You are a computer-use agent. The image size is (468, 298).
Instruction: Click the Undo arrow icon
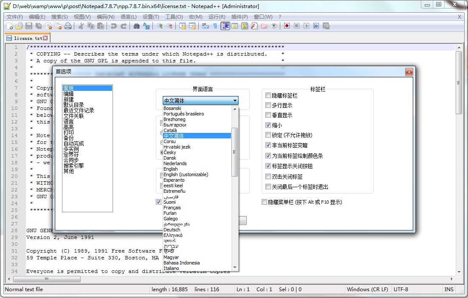(114, 26)
